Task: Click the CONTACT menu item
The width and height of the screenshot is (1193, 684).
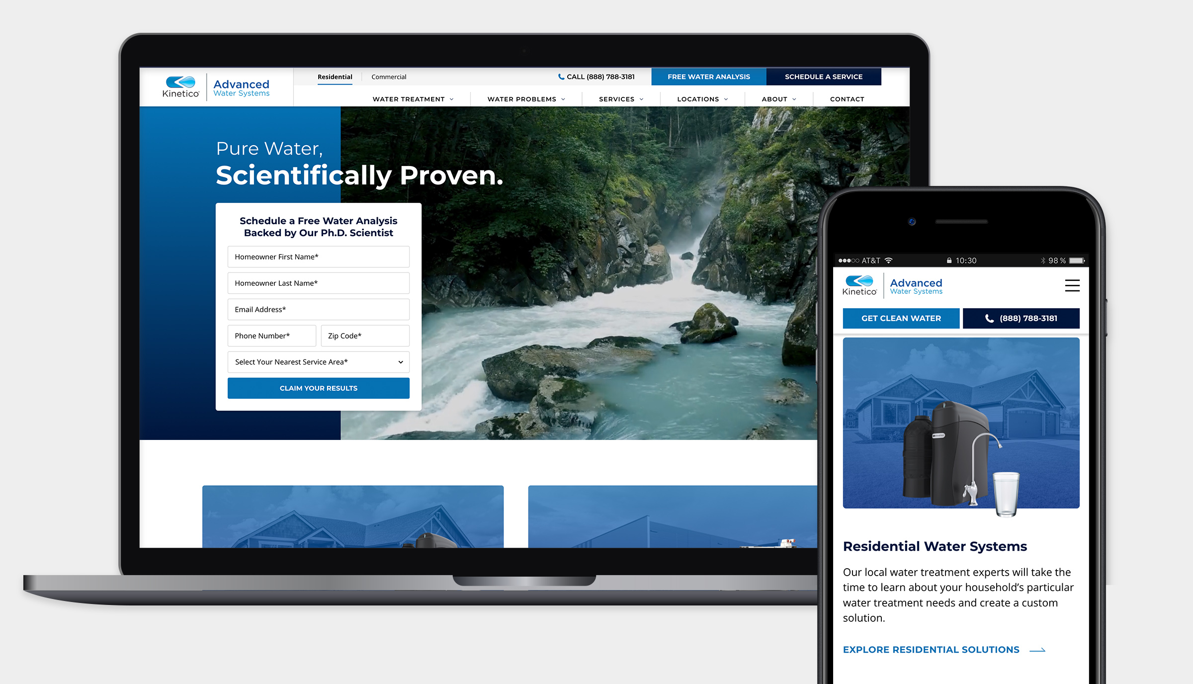Action: coord(847,99)
